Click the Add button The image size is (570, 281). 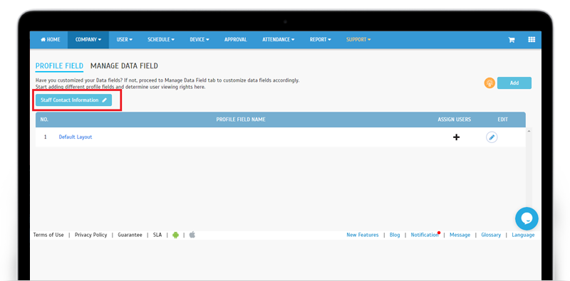[514, 83]
